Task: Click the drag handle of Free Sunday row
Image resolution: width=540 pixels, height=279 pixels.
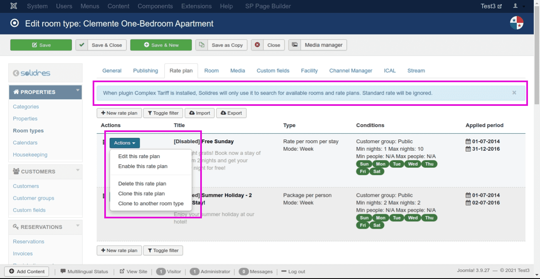Action: coord(103,142)
